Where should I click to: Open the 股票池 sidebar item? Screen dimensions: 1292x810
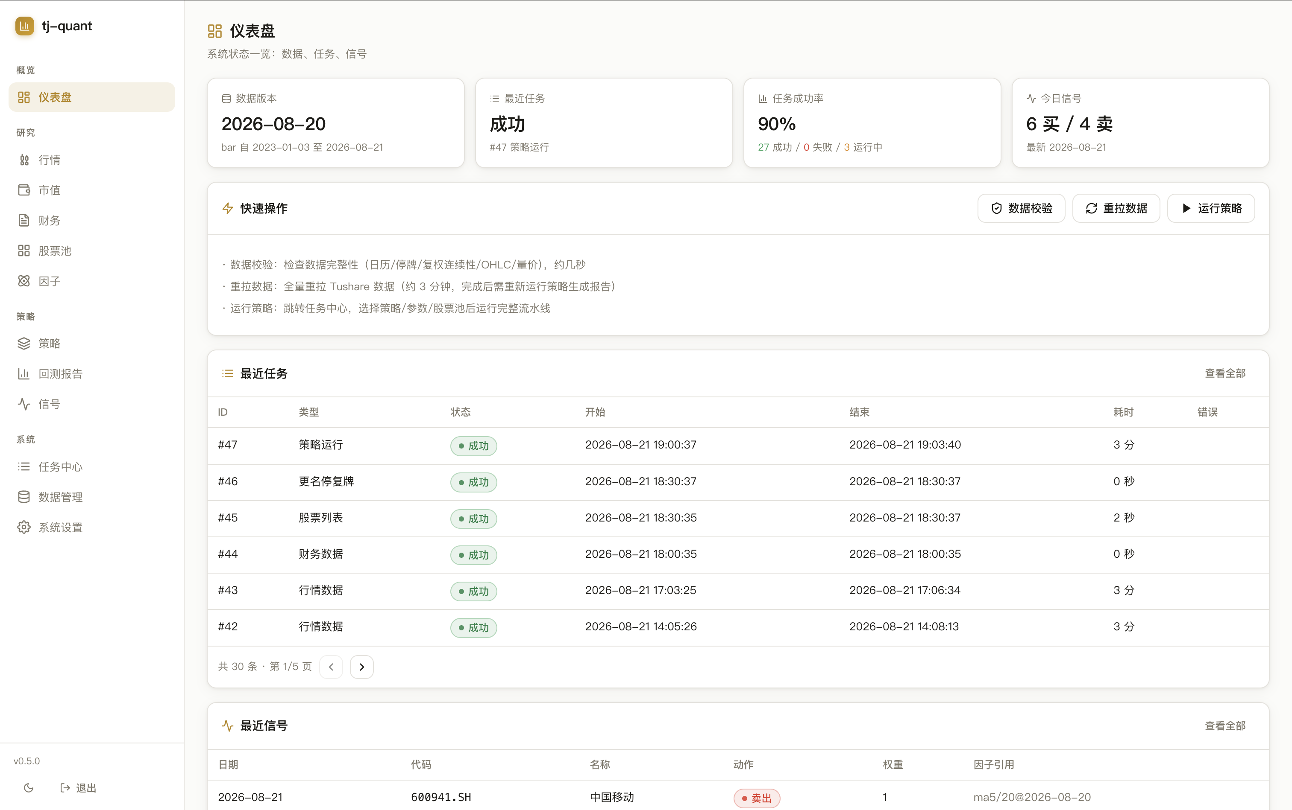92,251
